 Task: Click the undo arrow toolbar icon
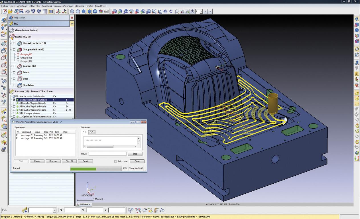point(33,11)
